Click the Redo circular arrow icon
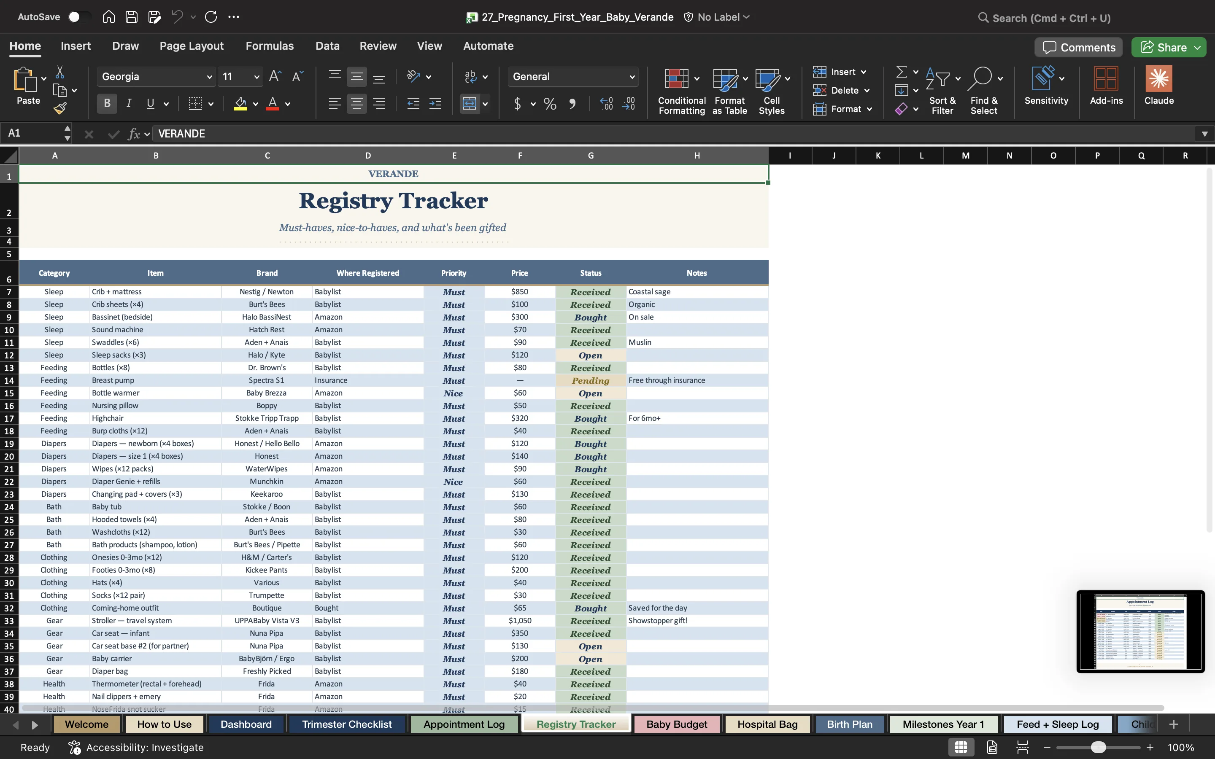Image resolution: width=1215 pixels, height=759 pixels. pyautogui.click(x=211, y=17)
